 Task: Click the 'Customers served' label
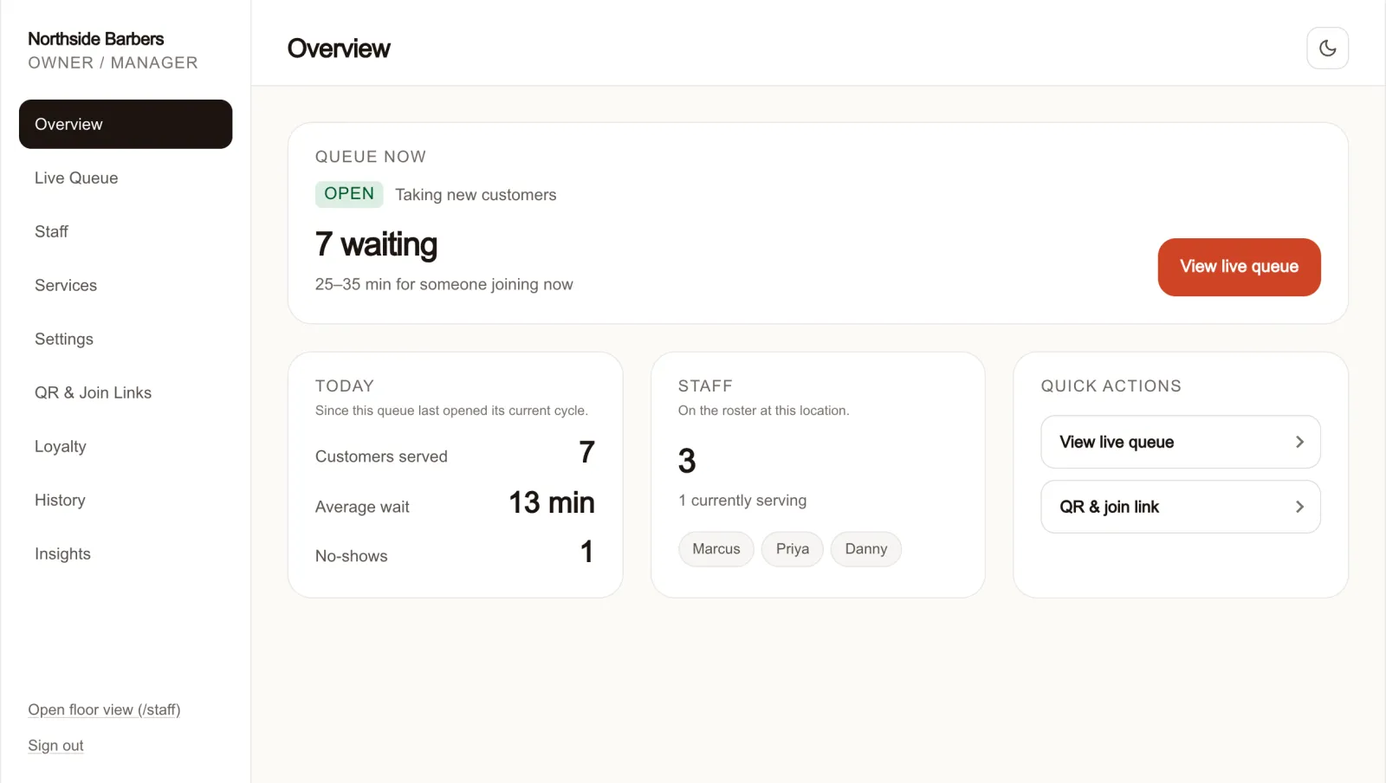pyautogui.click(x=381, y=456)
